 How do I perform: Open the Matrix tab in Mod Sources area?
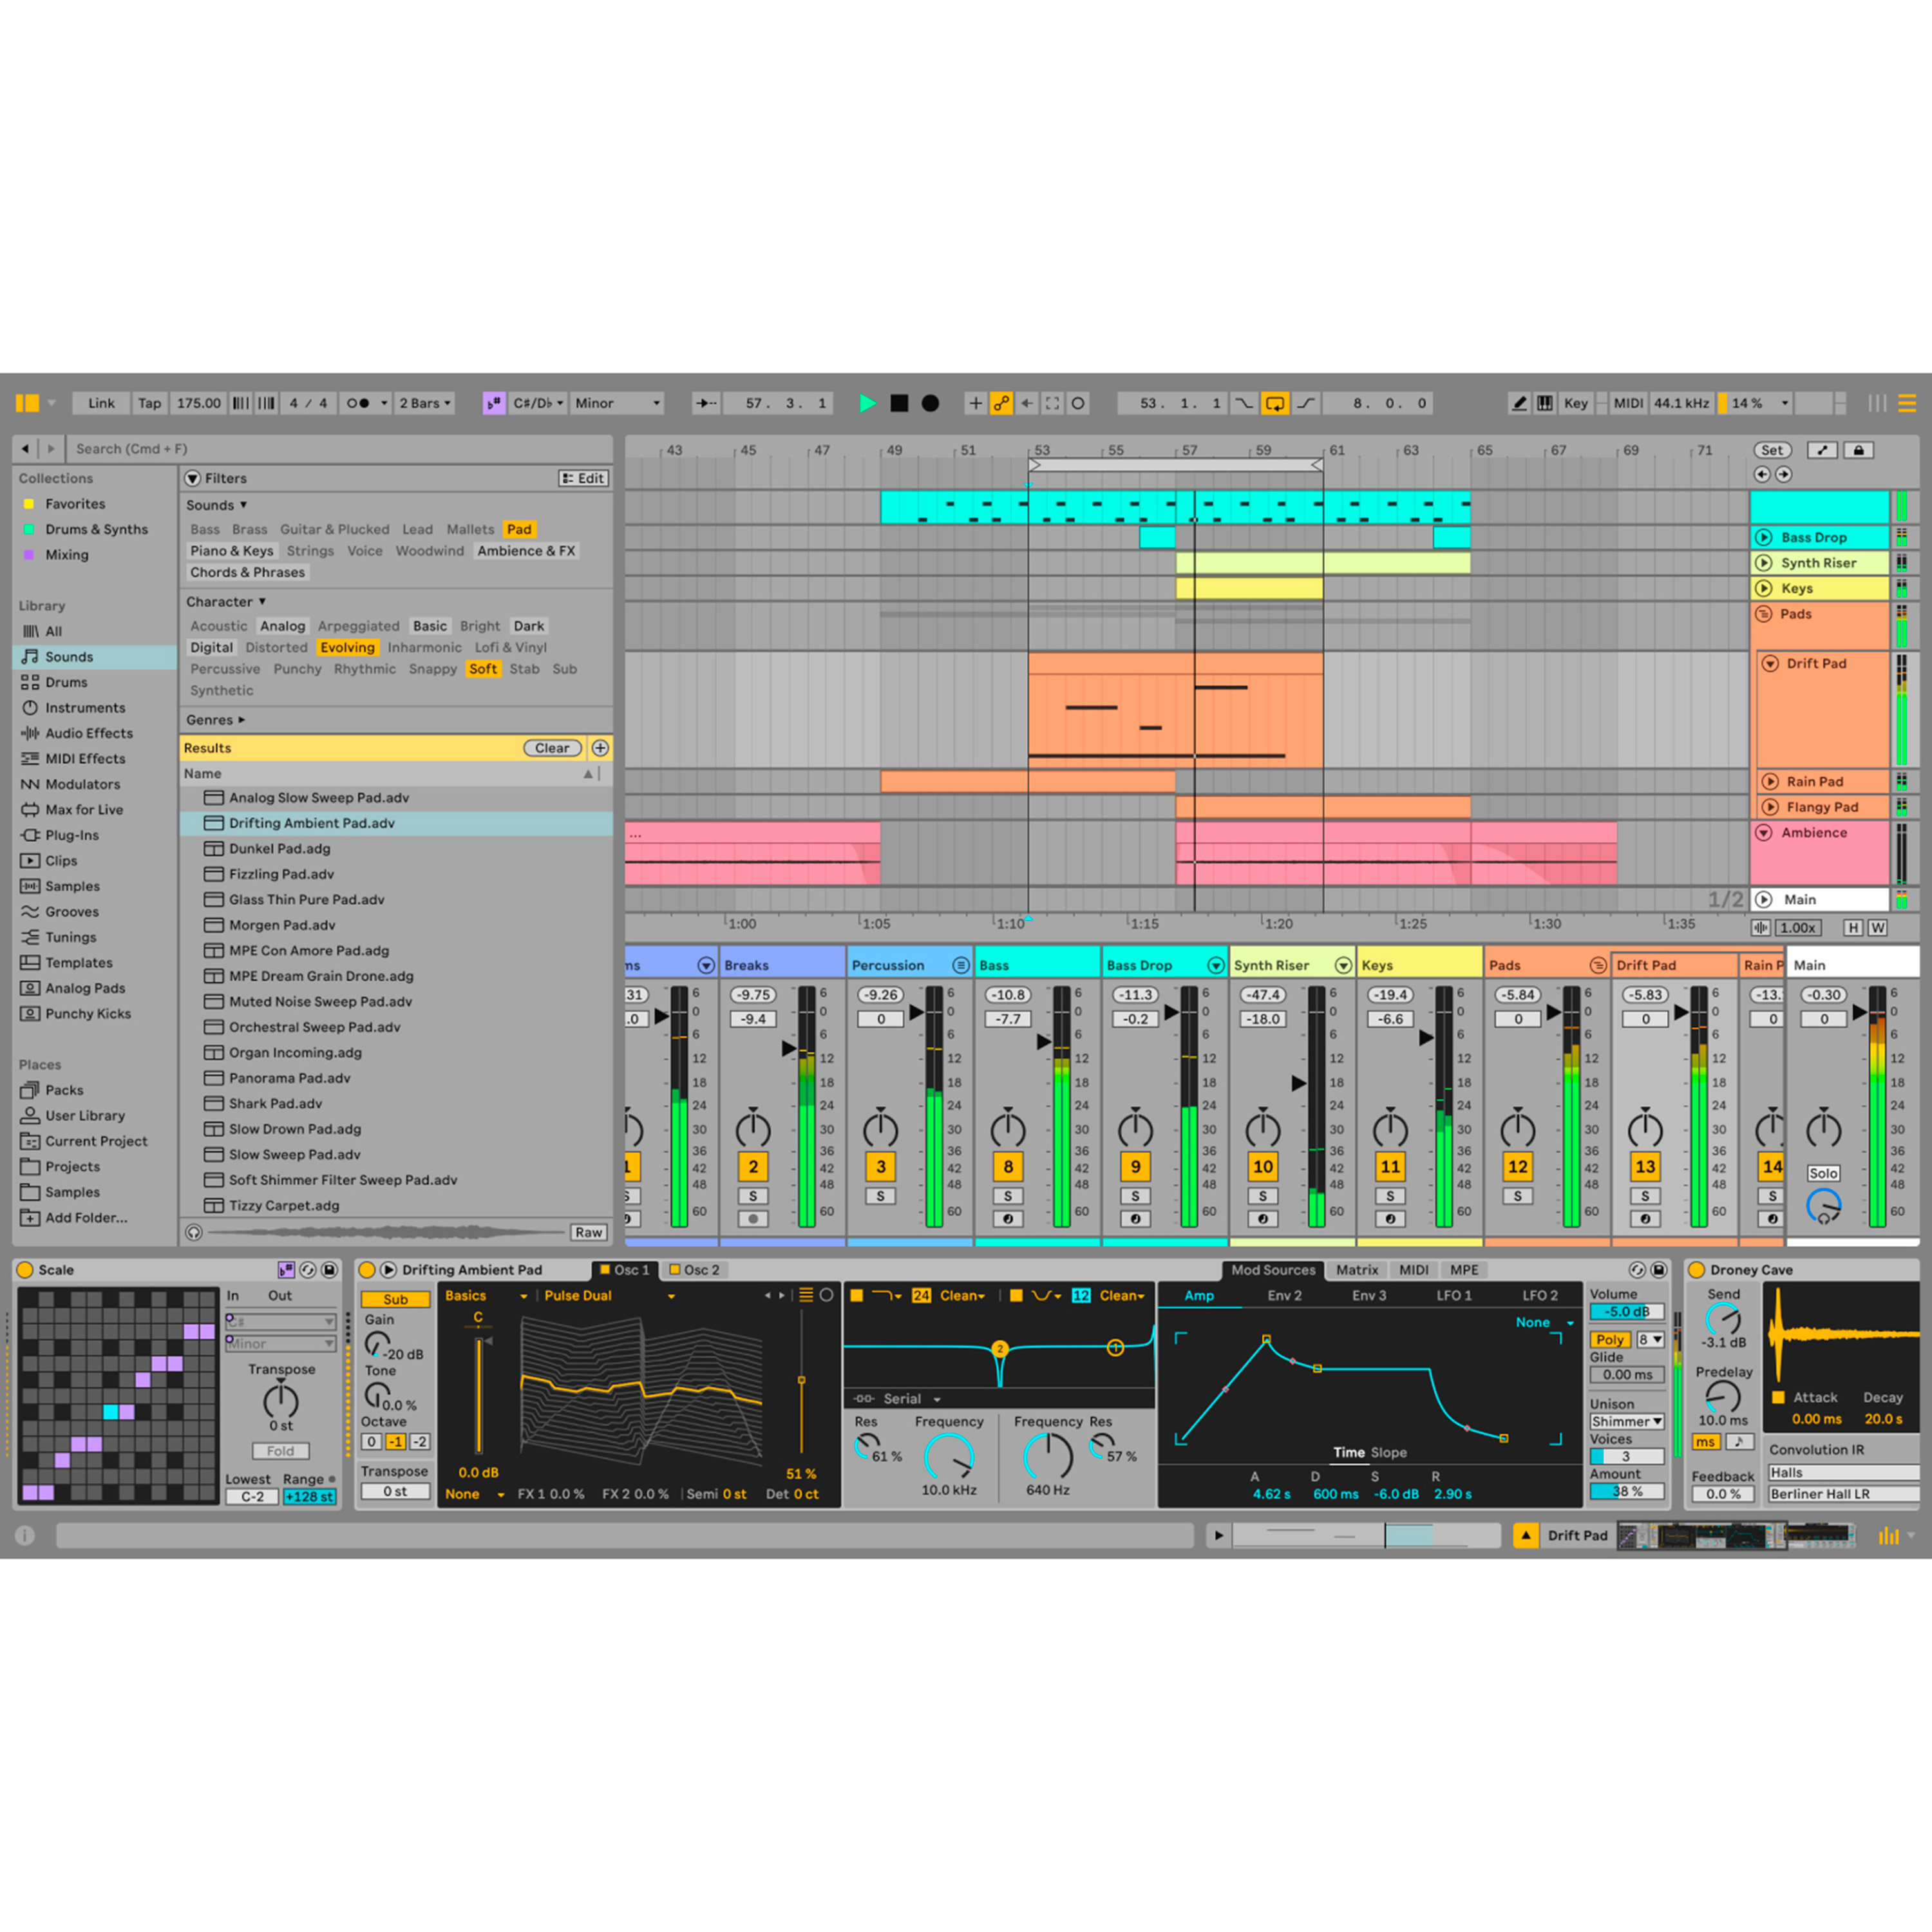tap(1357, 1269)
